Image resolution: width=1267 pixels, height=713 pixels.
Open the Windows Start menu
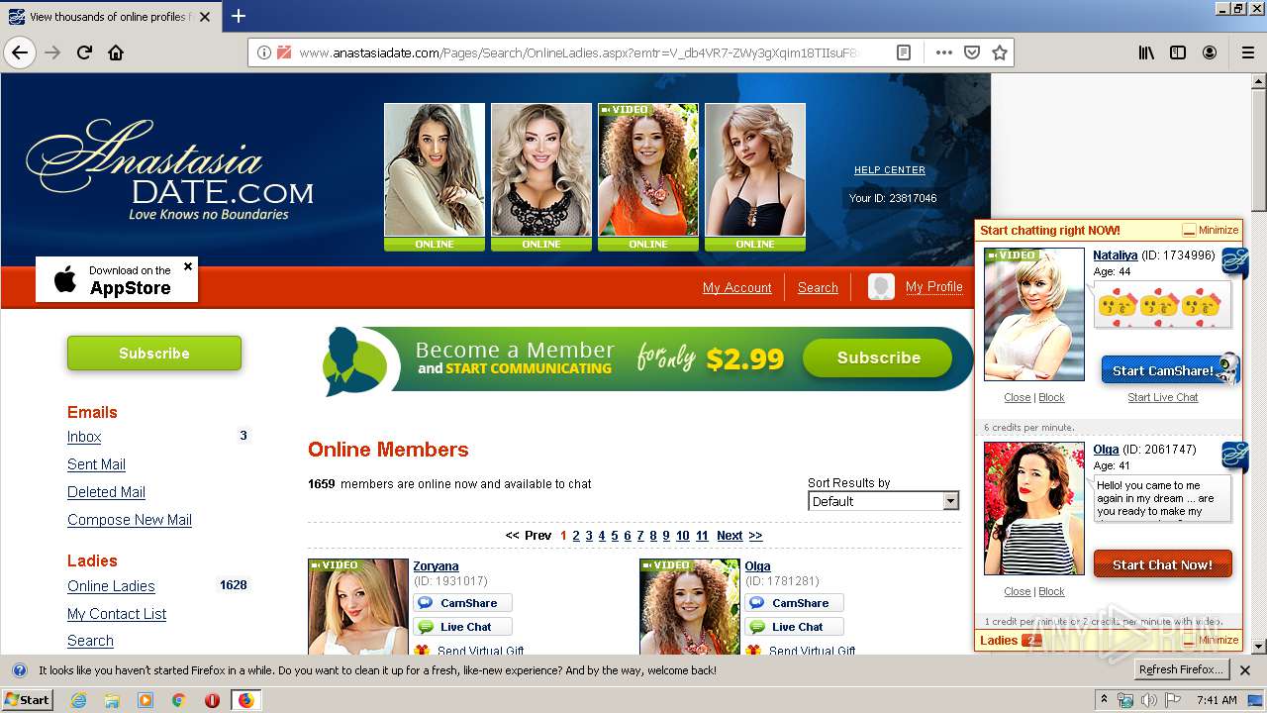pos(28,700)
